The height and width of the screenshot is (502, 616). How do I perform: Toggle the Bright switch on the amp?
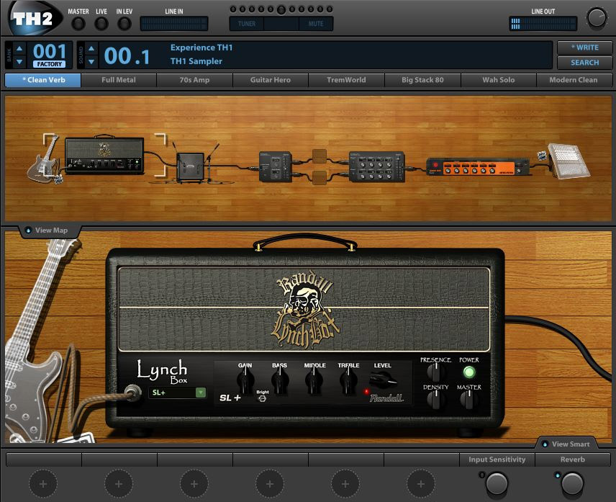tap(262, 398)
